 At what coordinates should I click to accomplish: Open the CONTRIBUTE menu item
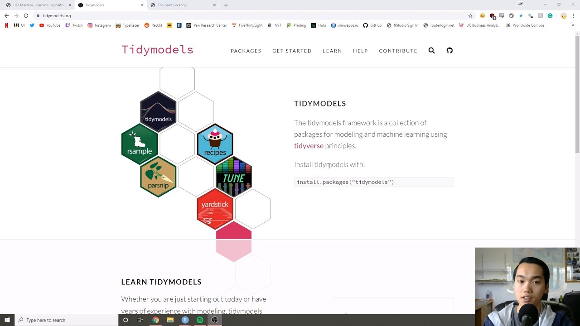[398, 51]
